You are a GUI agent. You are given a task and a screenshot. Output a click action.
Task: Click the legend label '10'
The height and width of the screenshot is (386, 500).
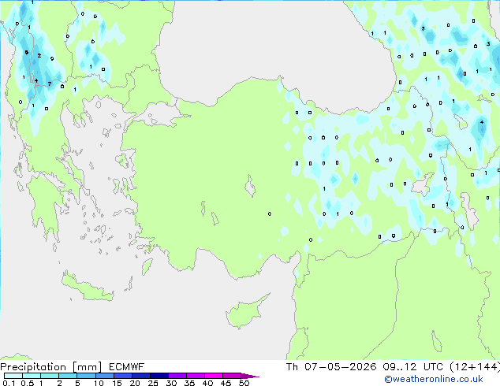pos(99,383)
